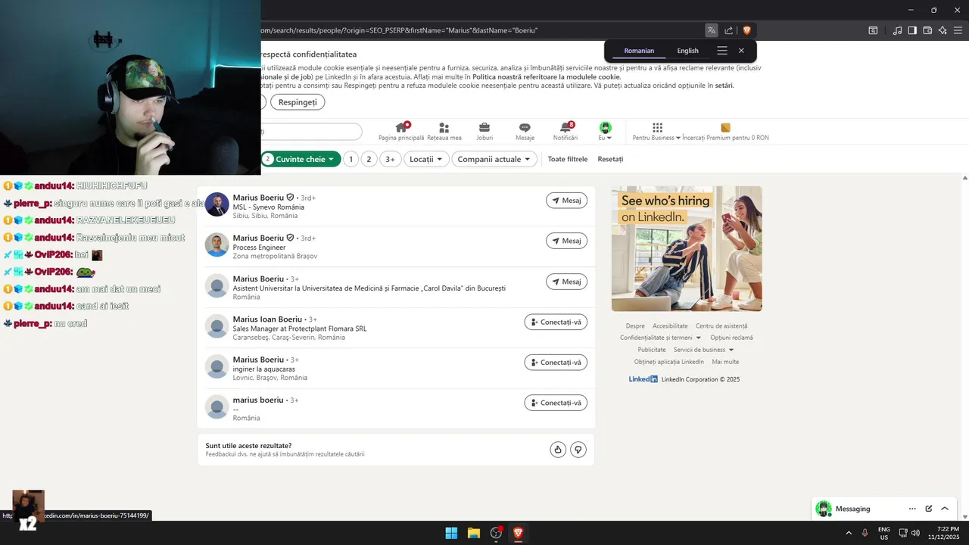Open Opțiuni reclamă footer link
The width and height of the screenshot is (969, 545).
[x=731, y=338]
